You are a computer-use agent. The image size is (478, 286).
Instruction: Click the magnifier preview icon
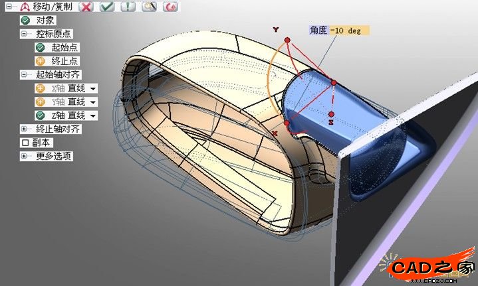coord(150,7)
